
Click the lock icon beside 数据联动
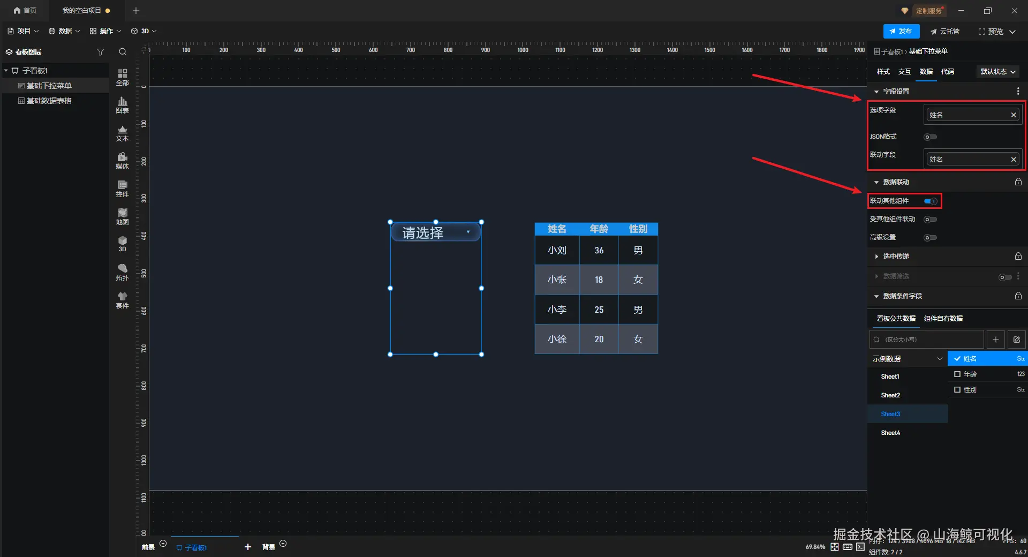[1018, 182]
